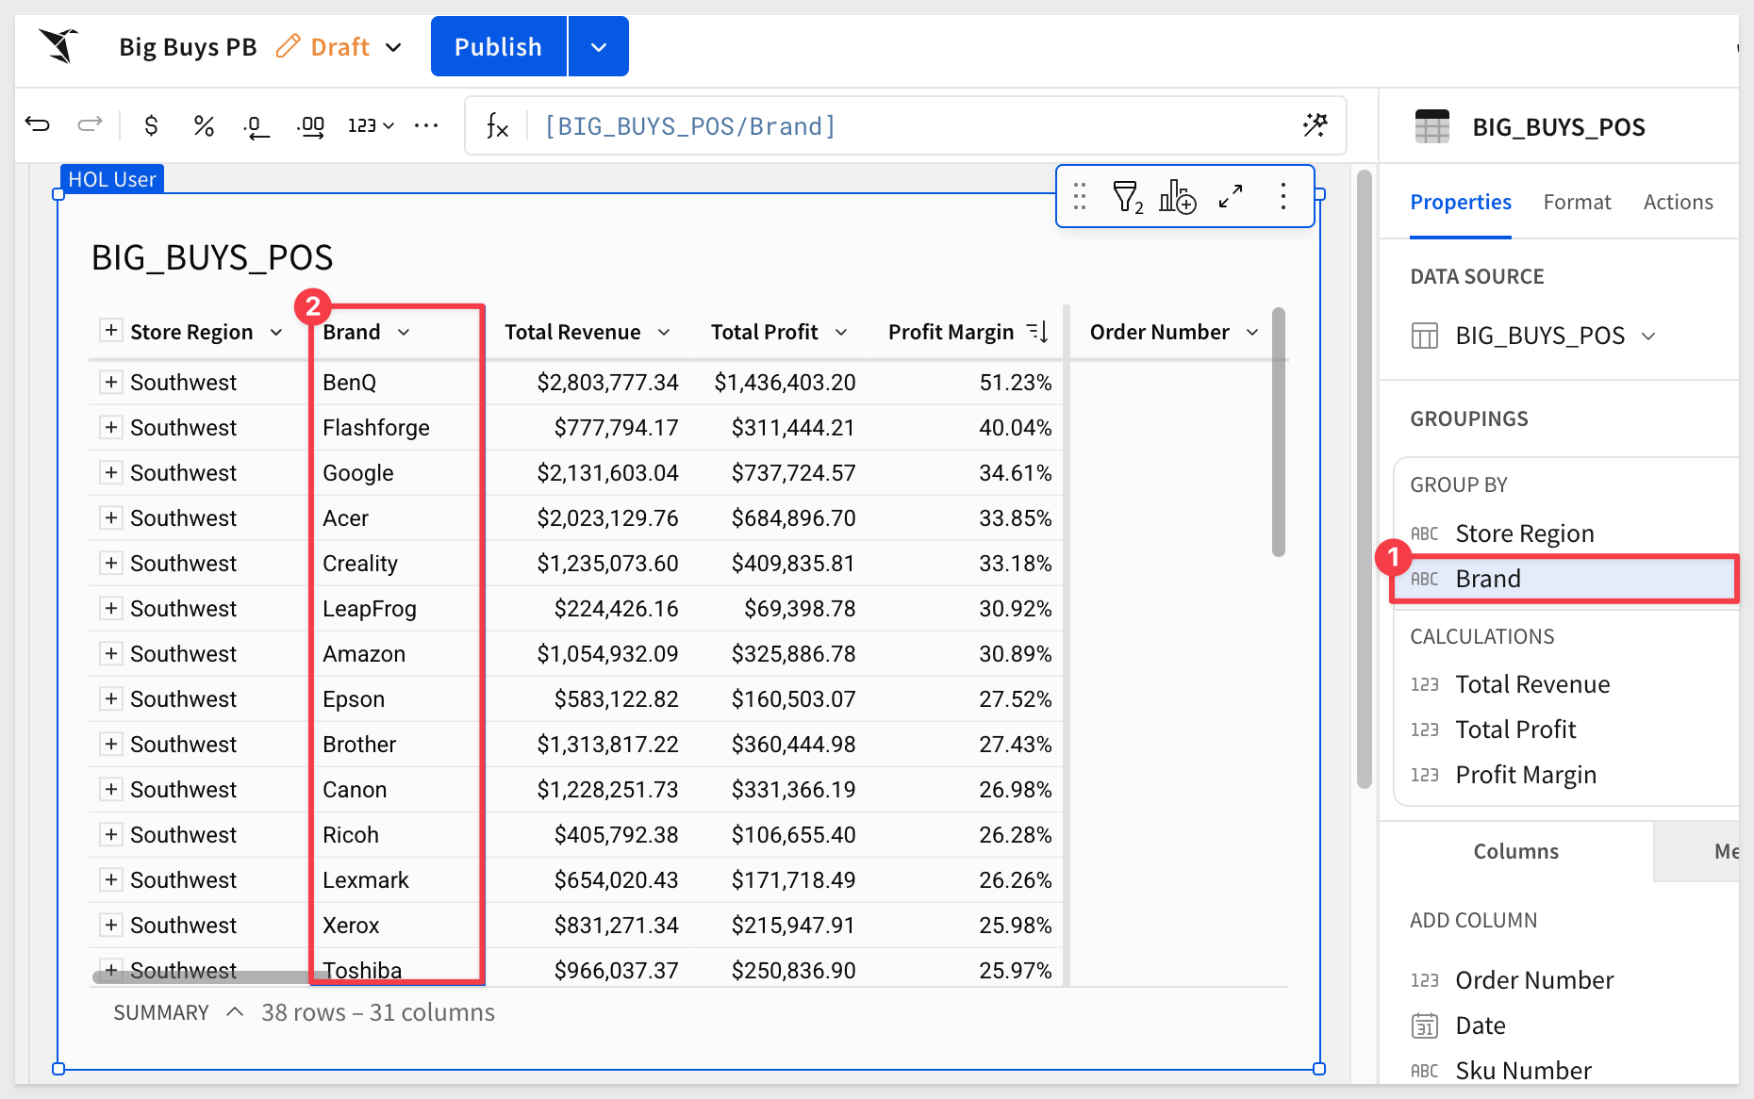The image size is (1754, 1099).
Task: Click the Big Buys PB workbook title
Action: click(x=188, y=47)
